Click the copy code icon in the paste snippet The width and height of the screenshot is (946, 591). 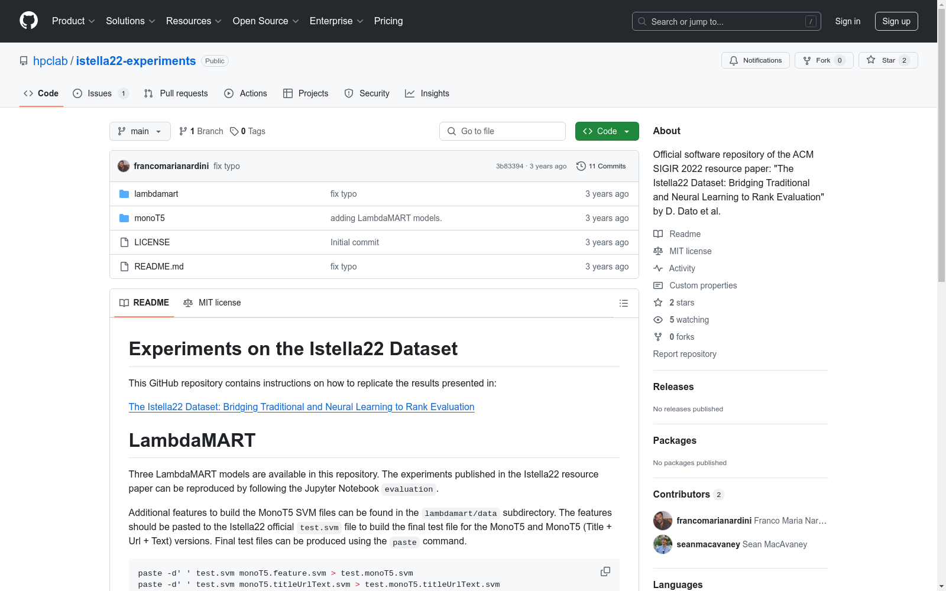click(x=605, y=571)
